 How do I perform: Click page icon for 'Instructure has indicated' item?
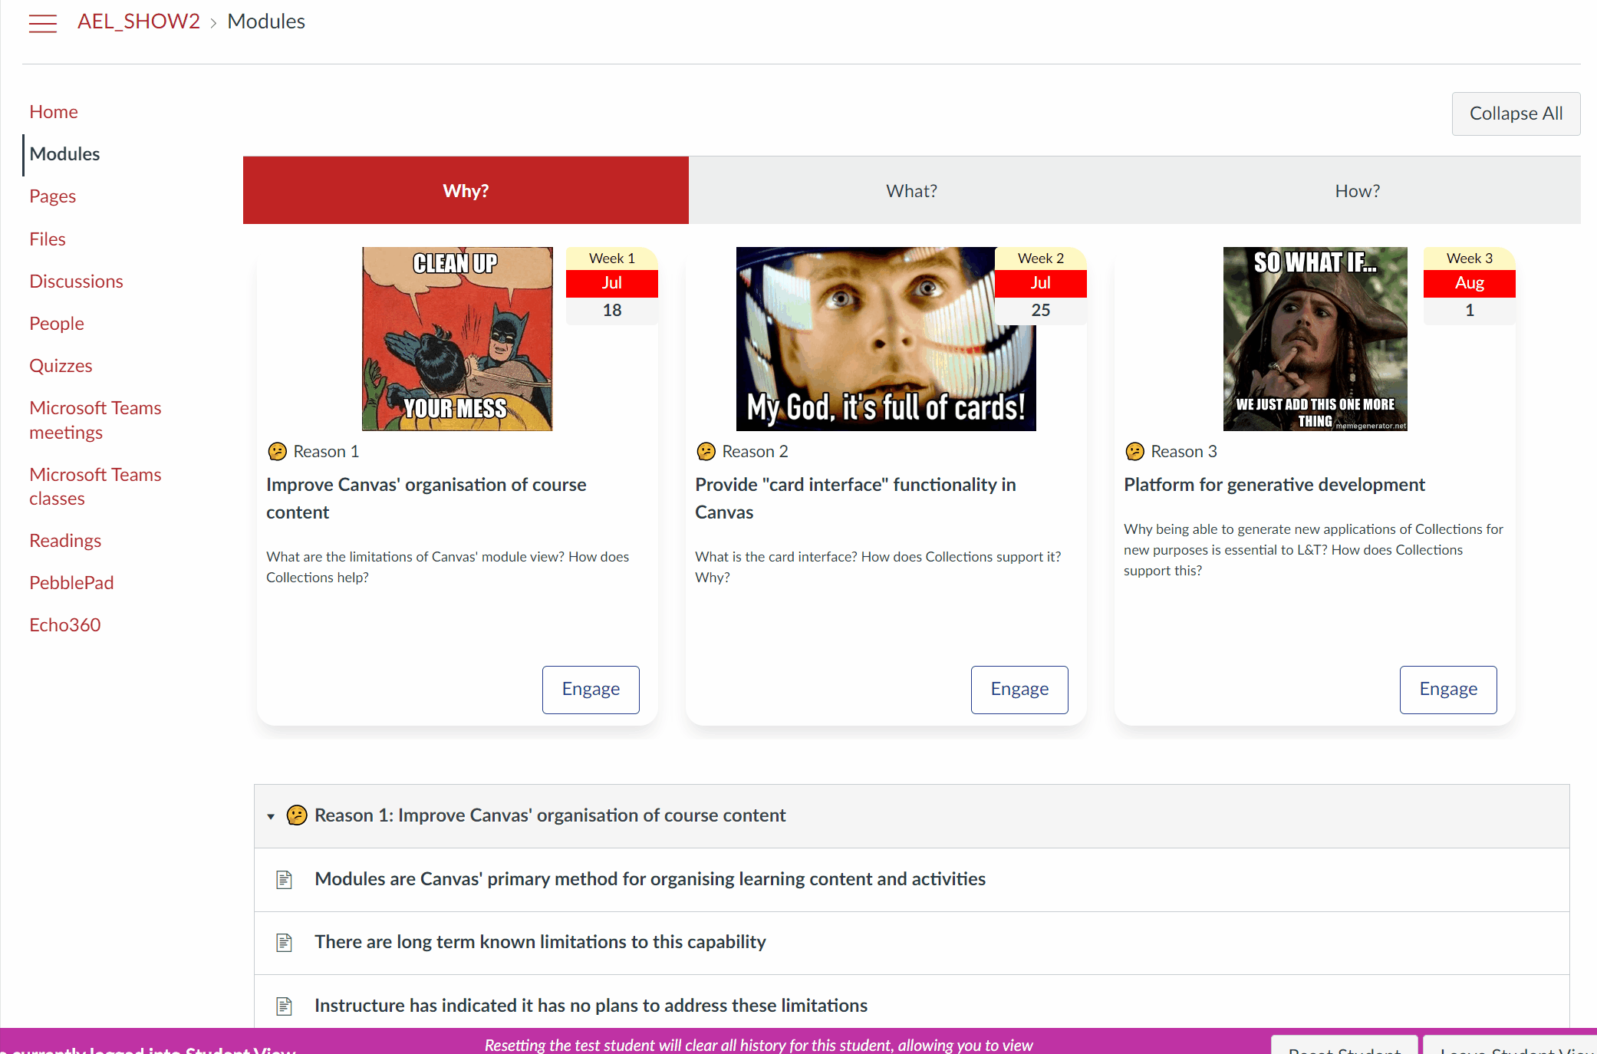285,1006
